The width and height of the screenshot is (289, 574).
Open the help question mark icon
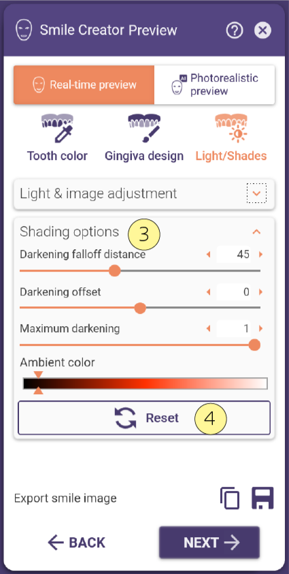click(235, 31)
